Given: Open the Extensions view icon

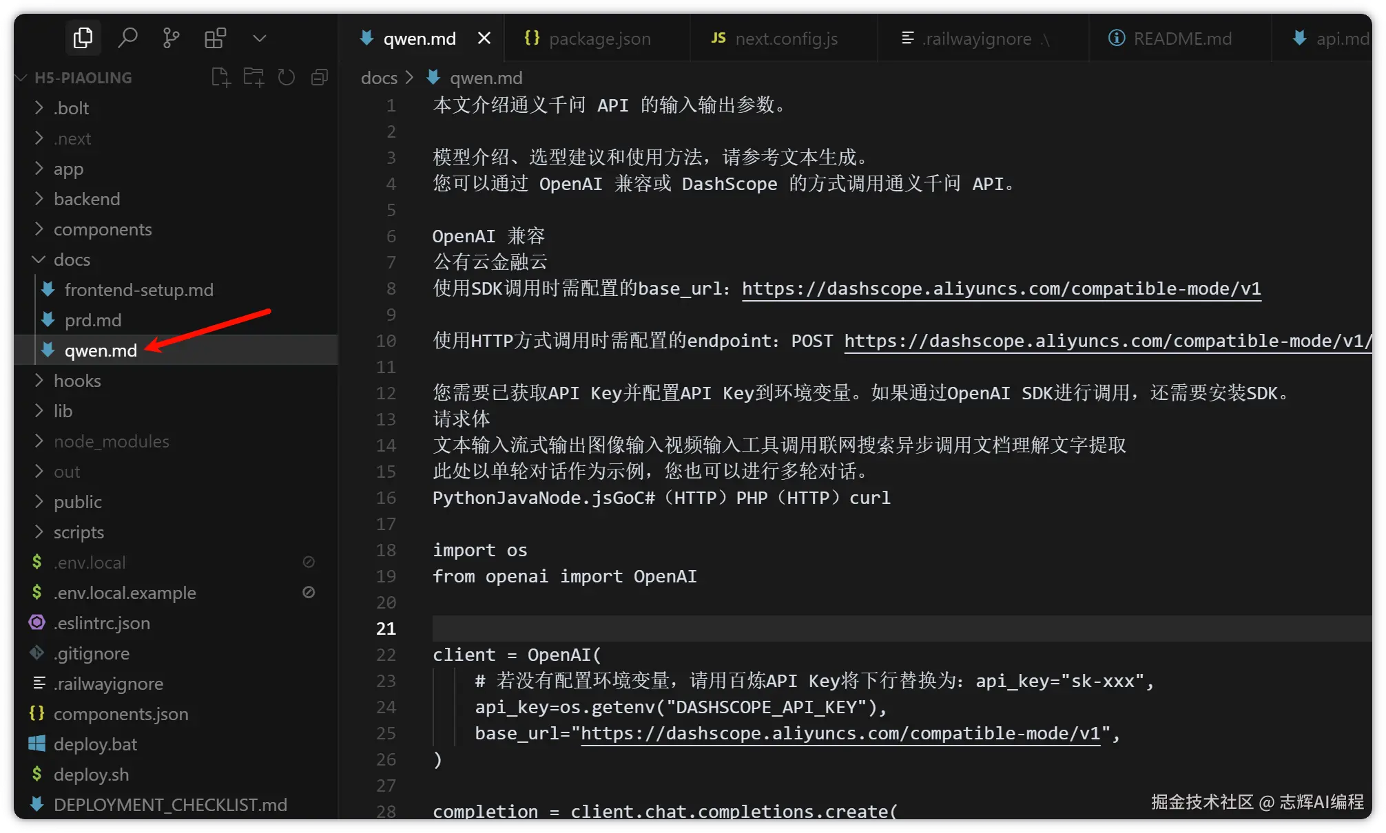Looking at the screenshot, I should point(215,38).
